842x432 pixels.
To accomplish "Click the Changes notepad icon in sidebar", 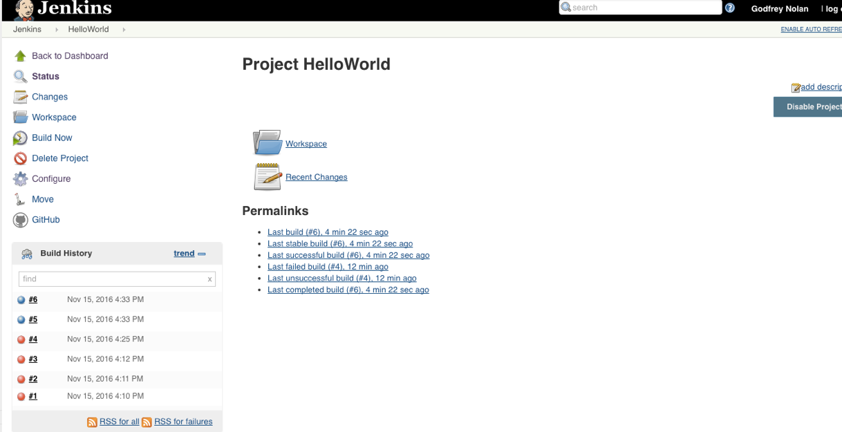I will click(21, 97).
